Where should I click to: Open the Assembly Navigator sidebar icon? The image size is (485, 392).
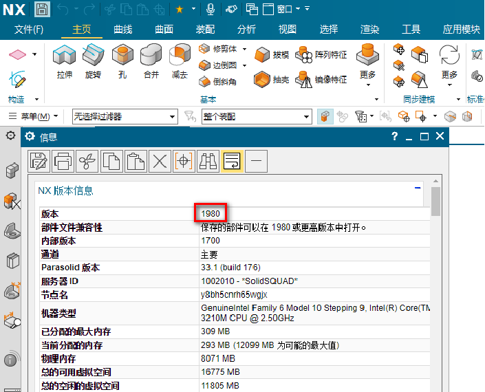click(x=12, y=171)
